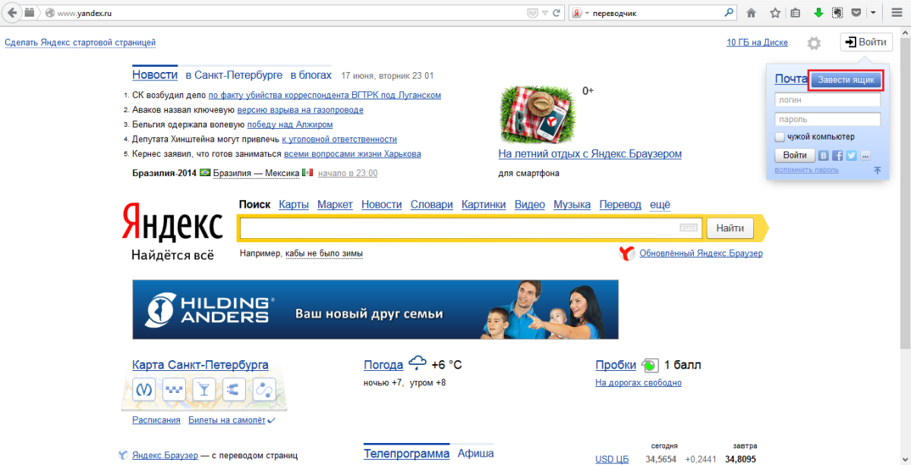The image size is (911, 465).
Task: Tick the чужой компьютер checkbox
Action: click(x=780, y=137)
